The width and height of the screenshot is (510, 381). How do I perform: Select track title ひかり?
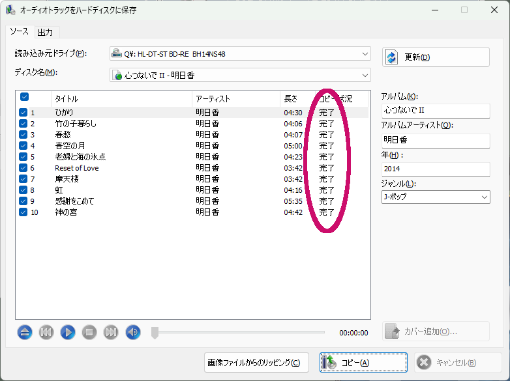click(64, 113)
